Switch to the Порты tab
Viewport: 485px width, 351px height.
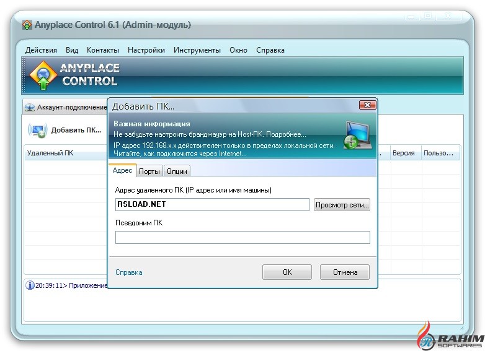tap(149, 171)
